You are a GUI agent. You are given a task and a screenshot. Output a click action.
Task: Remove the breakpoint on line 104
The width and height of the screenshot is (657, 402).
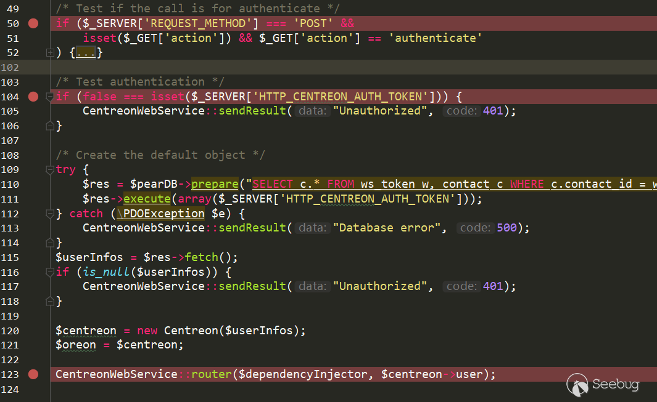tap(33, 97)
